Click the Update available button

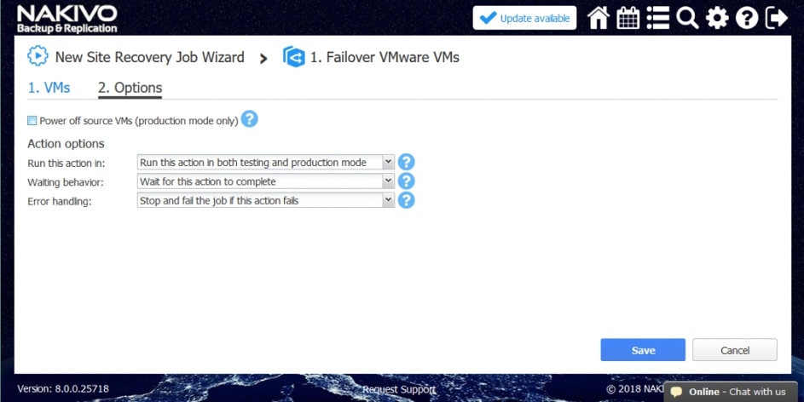click(x=524, y=18)
